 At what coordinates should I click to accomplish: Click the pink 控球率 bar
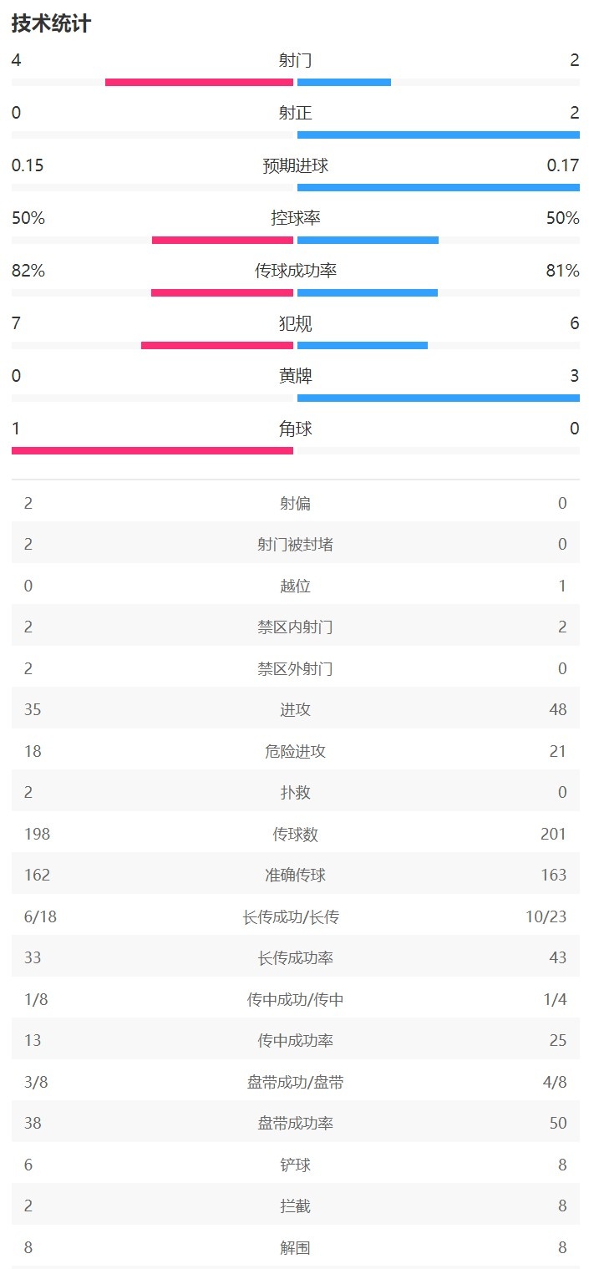222,240
